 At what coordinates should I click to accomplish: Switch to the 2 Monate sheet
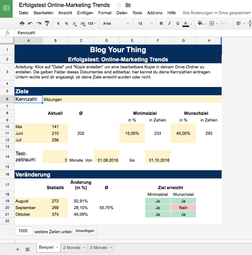[x=72, y=247]
